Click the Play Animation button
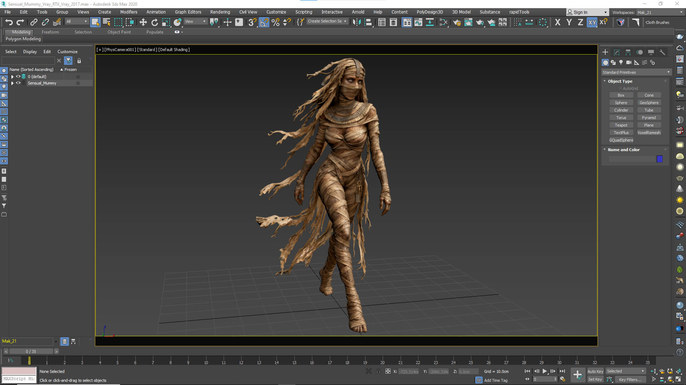686x385 pixels. [x=545, y=371]
